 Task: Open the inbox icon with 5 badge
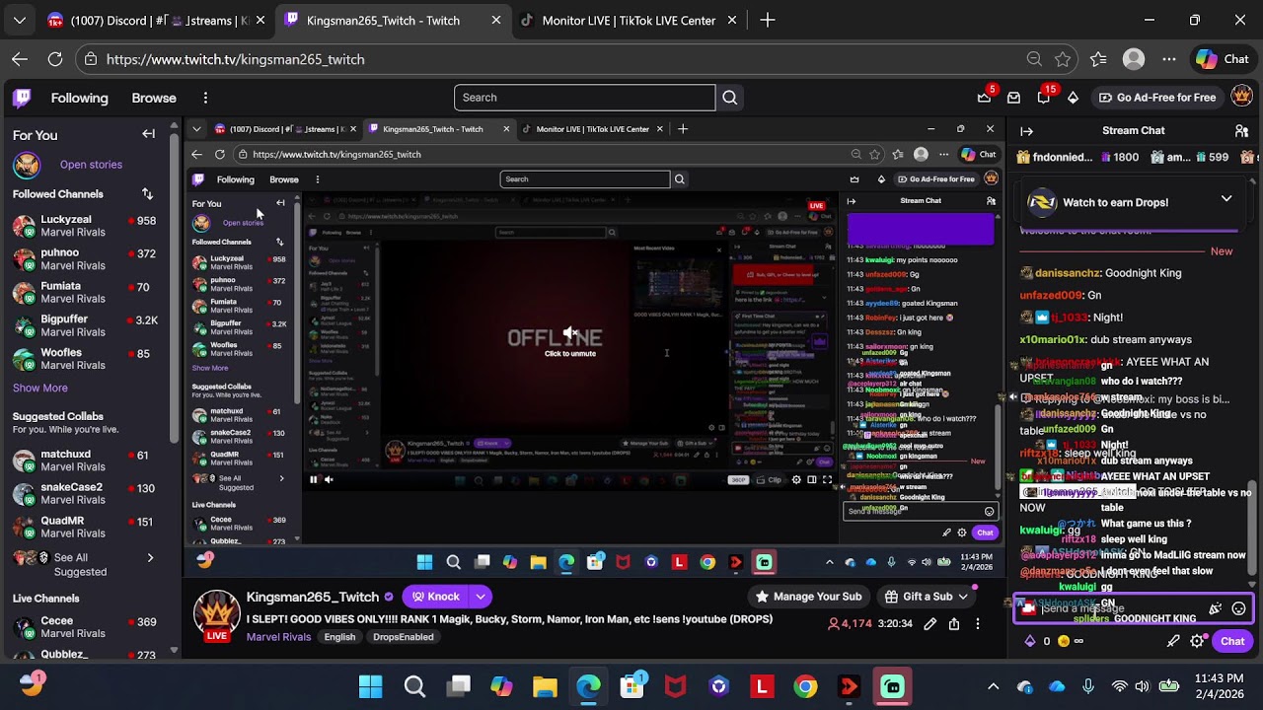coord(984,98)
